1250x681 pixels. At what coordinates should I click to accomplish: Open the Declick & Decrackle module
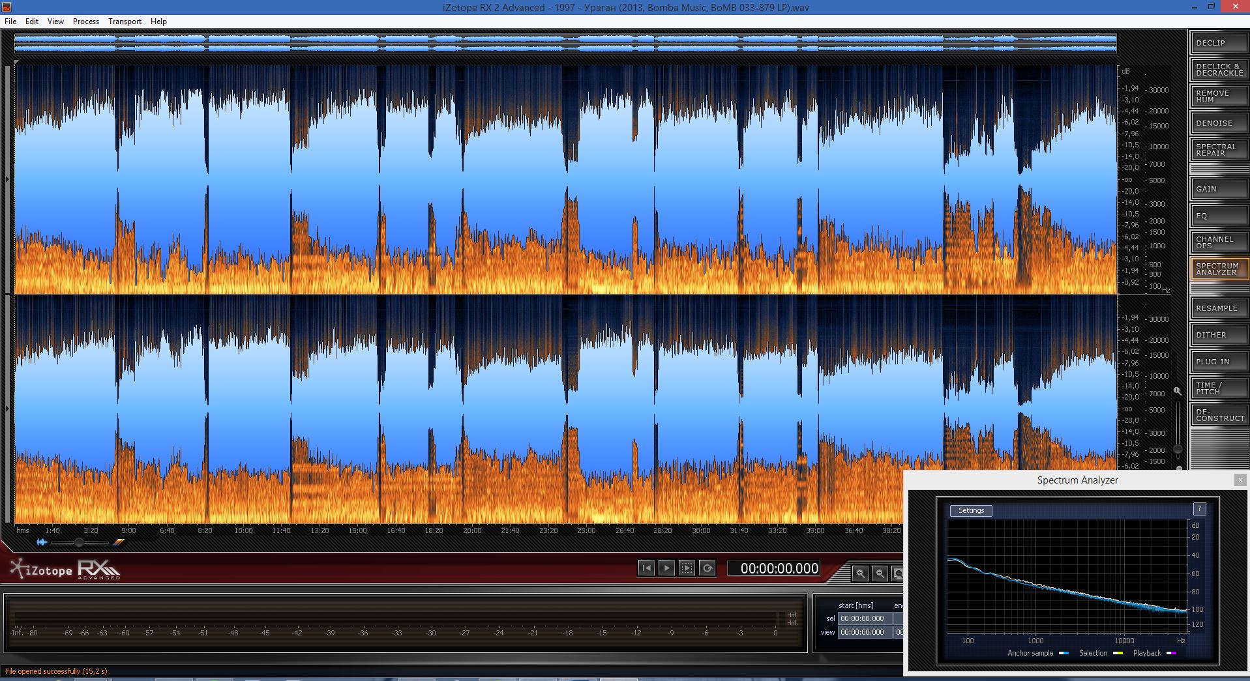[x=1219, y=70]
